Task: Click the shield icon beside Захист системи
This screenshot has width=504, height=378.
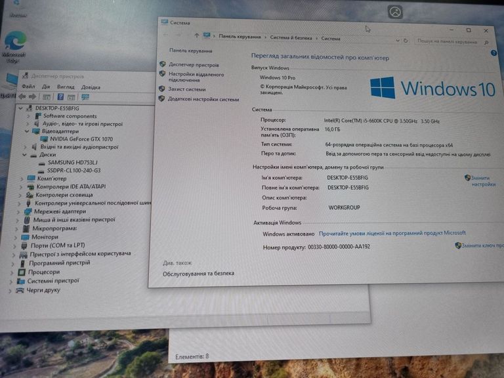Action: click(161, 89)
